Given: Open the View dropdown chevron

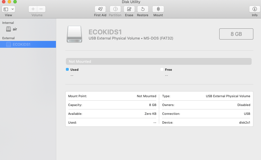Looking at the screenshot, I should pos(12,9).
